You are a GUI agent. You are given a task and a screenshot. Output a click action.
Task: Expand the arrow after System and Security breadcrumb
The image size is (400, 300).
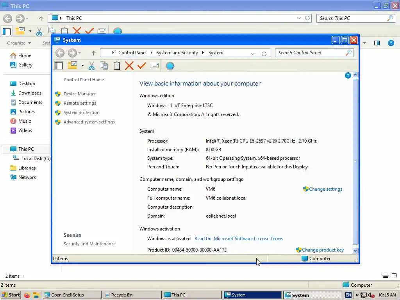pos(203,53)
